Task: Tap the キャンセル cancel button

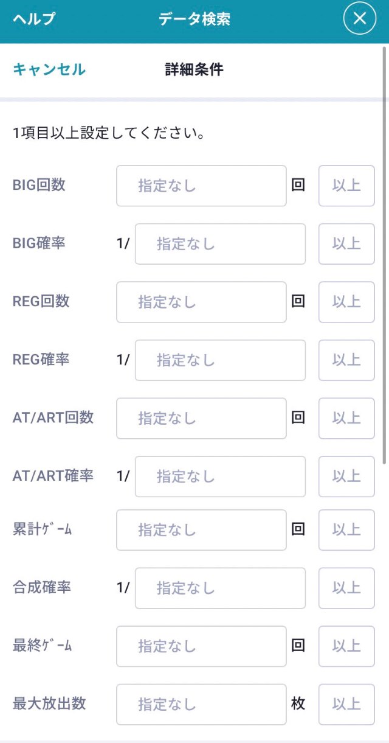Action: click(49, 69)
